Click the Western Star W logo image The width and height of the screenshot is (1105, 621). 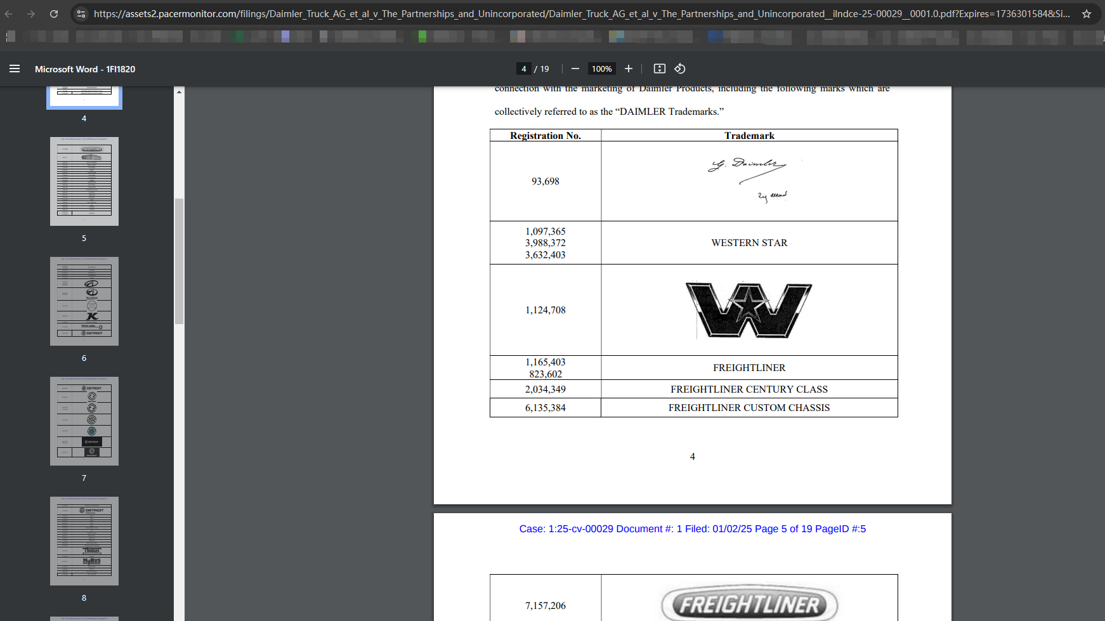coord(749,310)
